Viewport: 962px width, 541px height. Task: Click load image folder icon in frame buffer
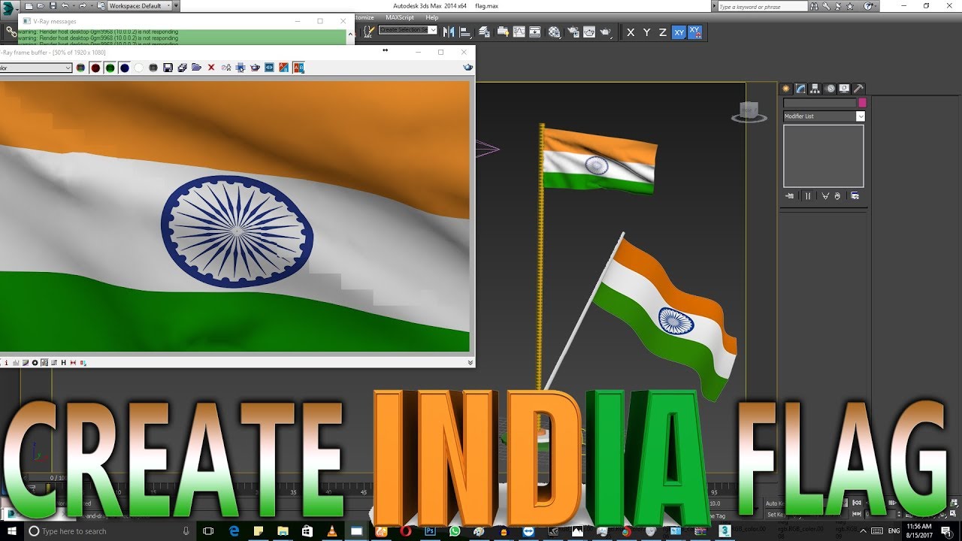tap(196, 68)
